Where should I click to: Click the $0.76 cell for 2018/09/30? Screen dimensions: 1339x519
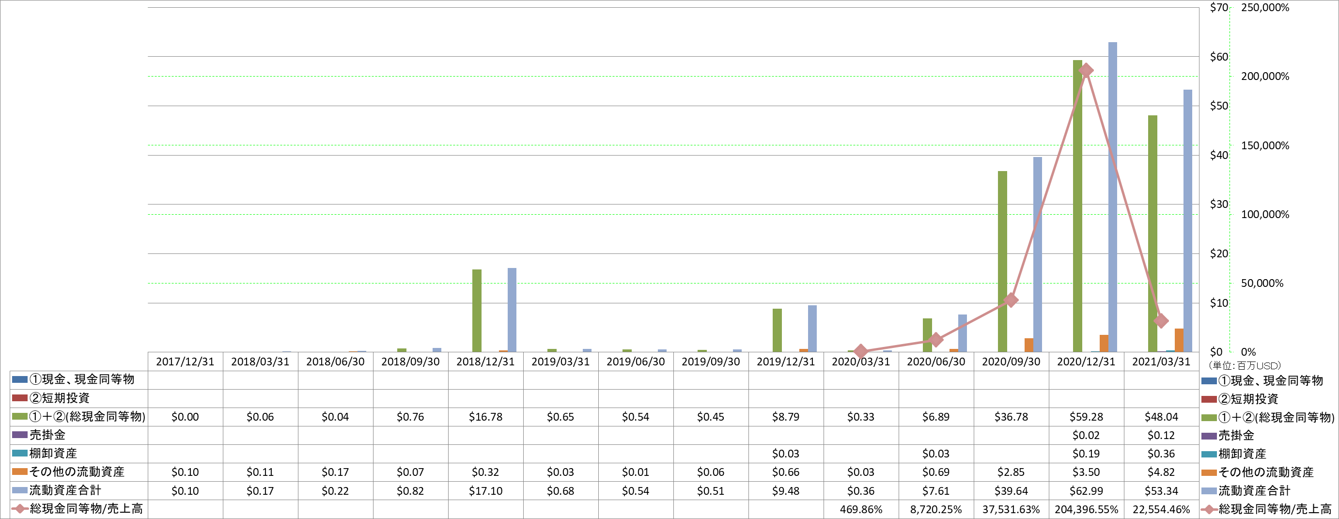[x=410, y=417]
